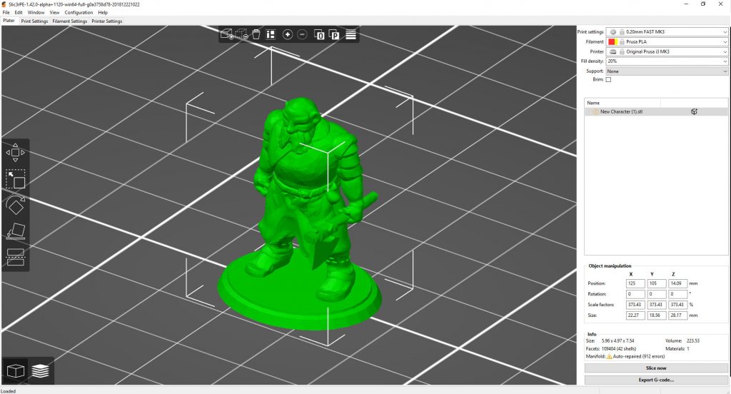Click the cube-plus icon in object row
This screenshot has height=394, width=731.
click(x=694, y=111)
